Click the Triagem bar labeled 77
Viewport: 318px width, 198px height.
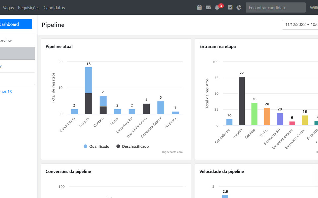(x=242, y=101)
